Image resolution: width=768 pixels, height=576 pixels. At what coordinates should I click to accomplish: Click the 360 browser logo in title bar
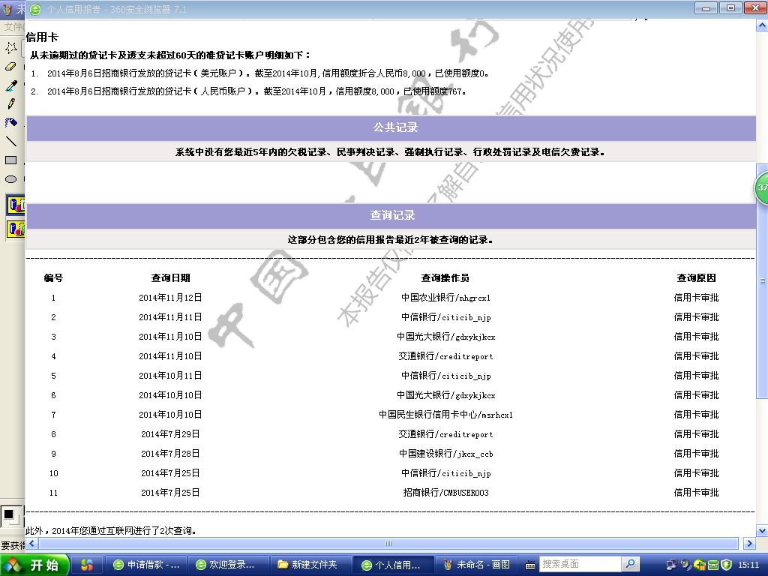(35, 9)
